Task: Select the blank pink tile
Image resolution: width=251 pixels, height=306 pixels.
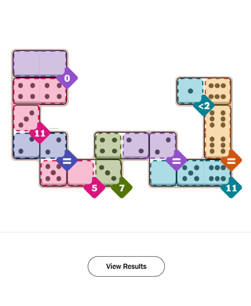Action: coord(80,173)
